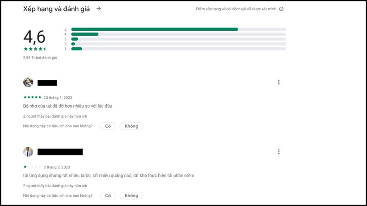Click the second reviewer's profile avatar

[28, 152]
